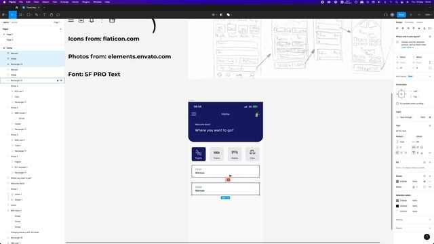Toggle lock on the hovered Rectangle layer row
This screenshot has height=244, width=434.
point(58,81)
